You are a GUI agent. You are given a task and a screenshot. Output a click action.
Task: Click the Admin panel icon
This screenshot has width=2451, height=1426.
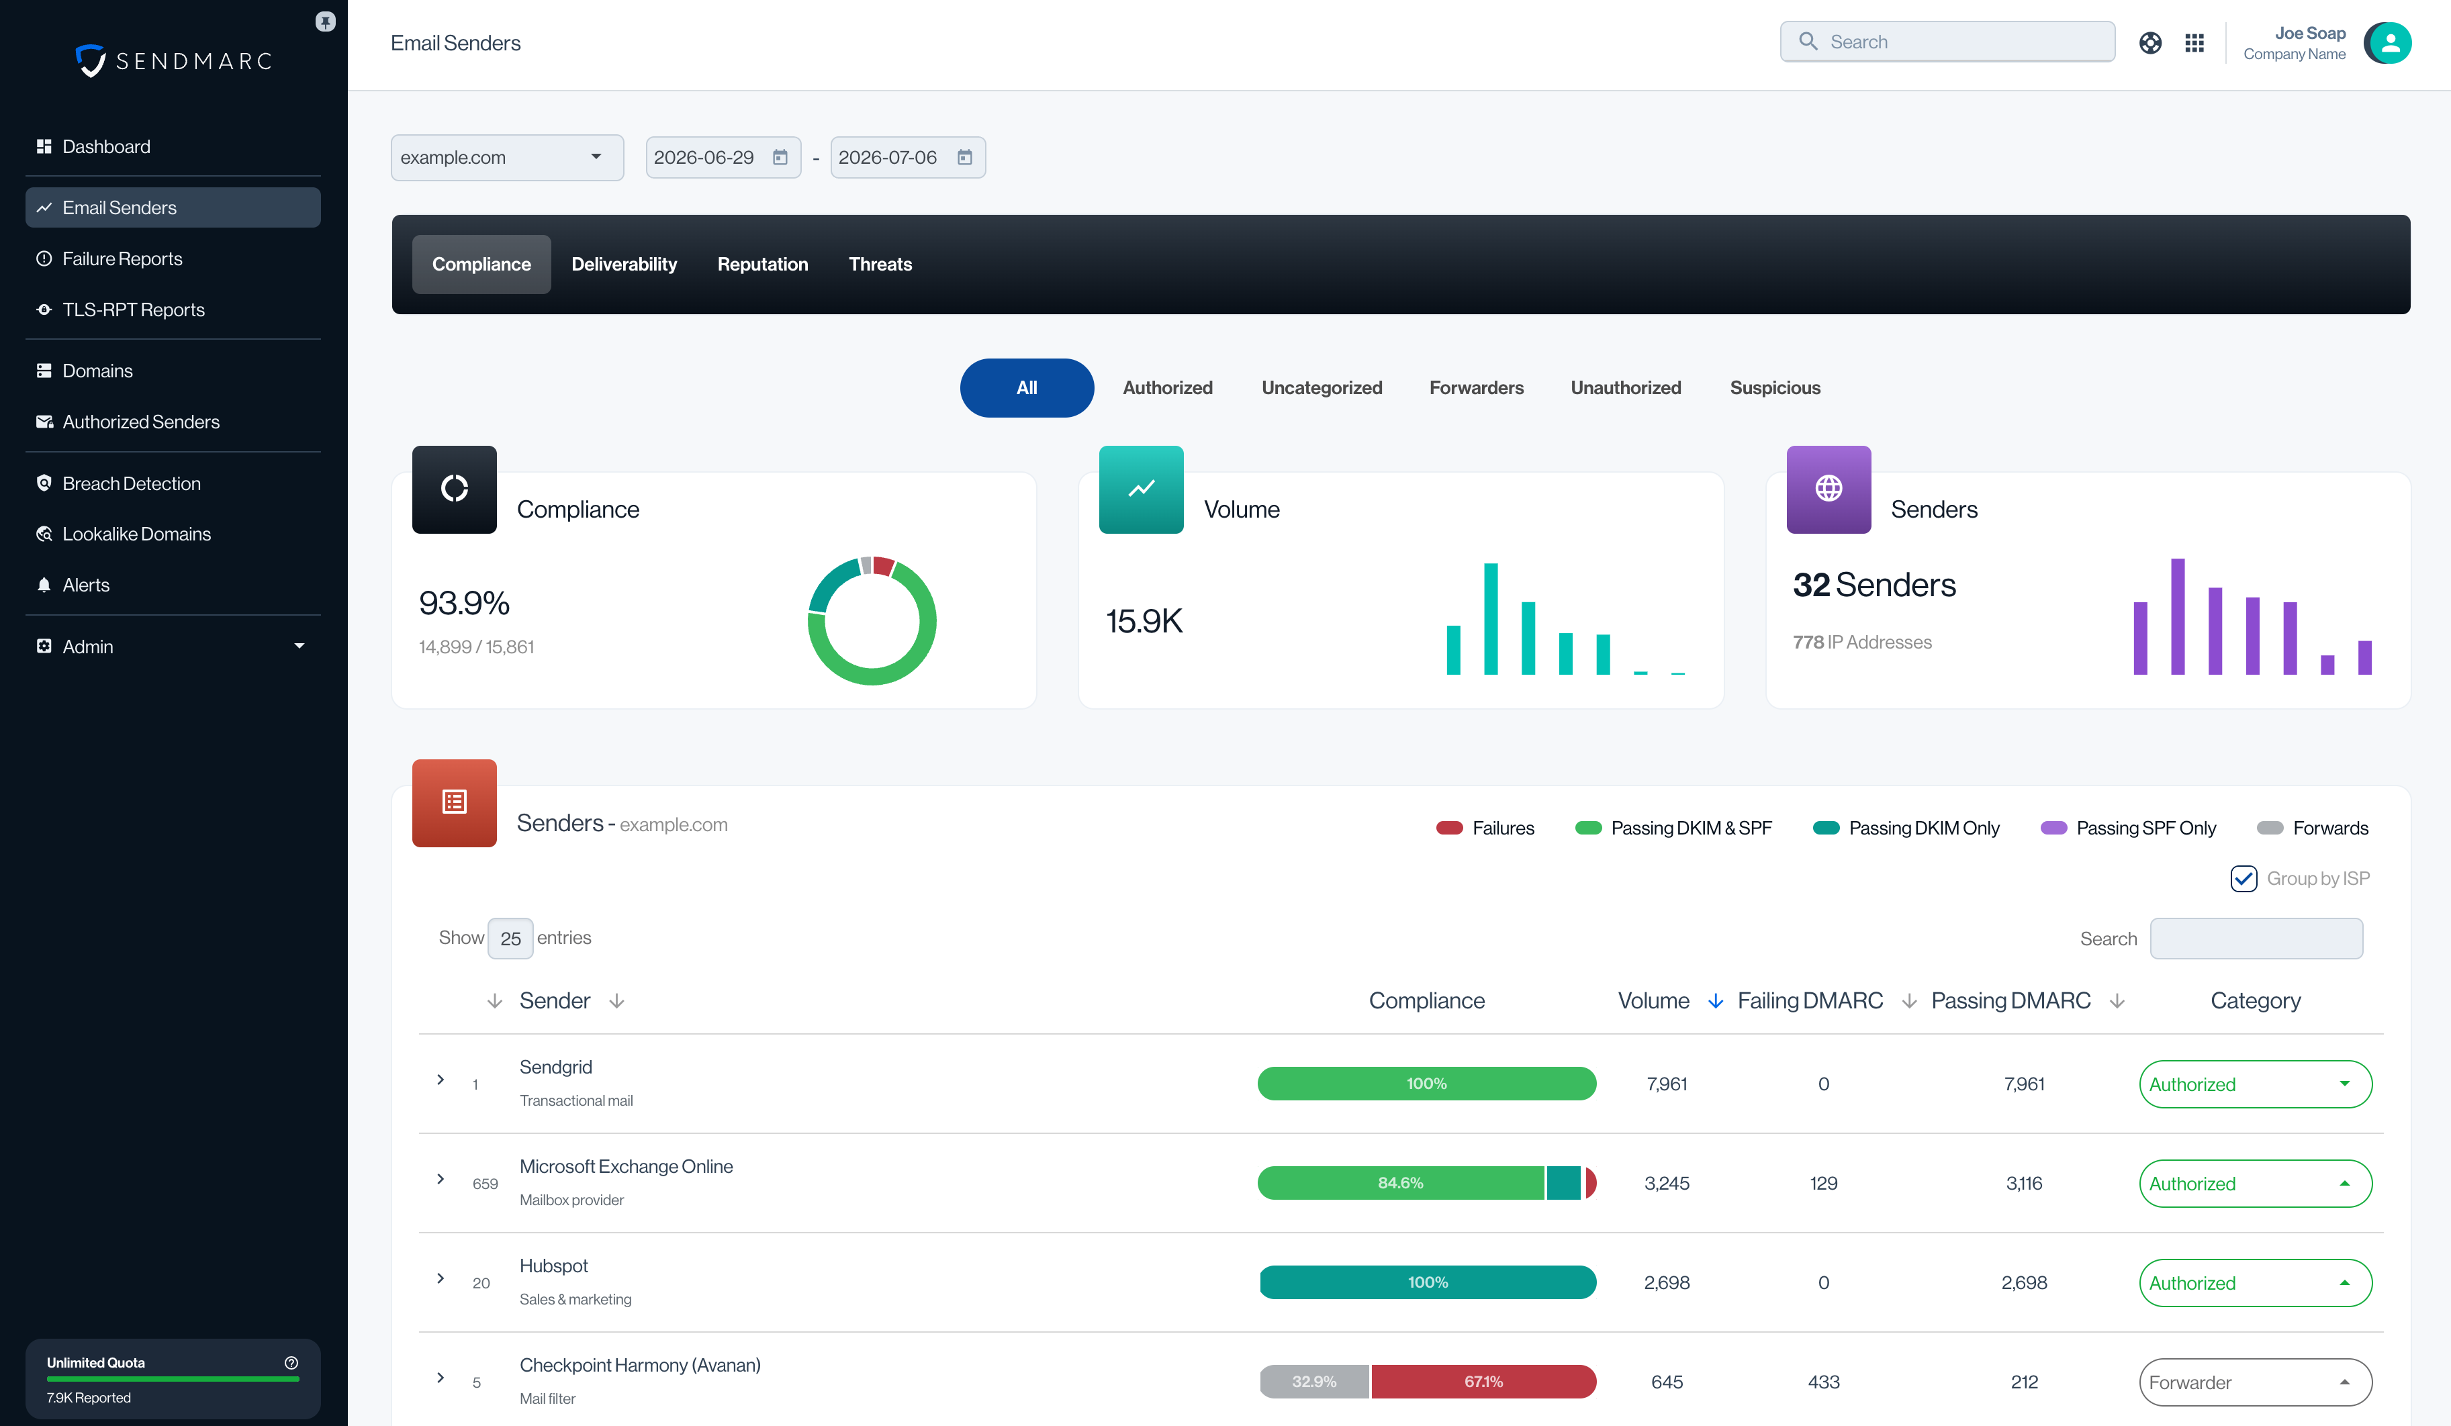(44, 646)
